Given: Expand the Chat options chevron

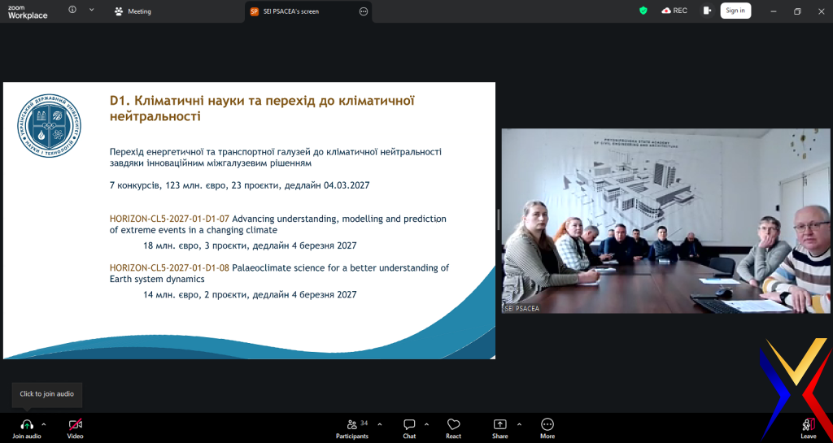Looking at the screenshot, I should pyautogui.click(x=428, y=424).
